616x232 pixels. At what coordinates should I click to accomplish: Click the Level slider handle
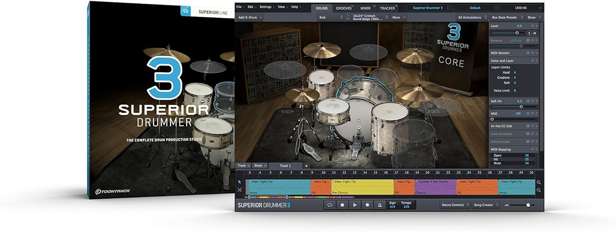(517, 33)
